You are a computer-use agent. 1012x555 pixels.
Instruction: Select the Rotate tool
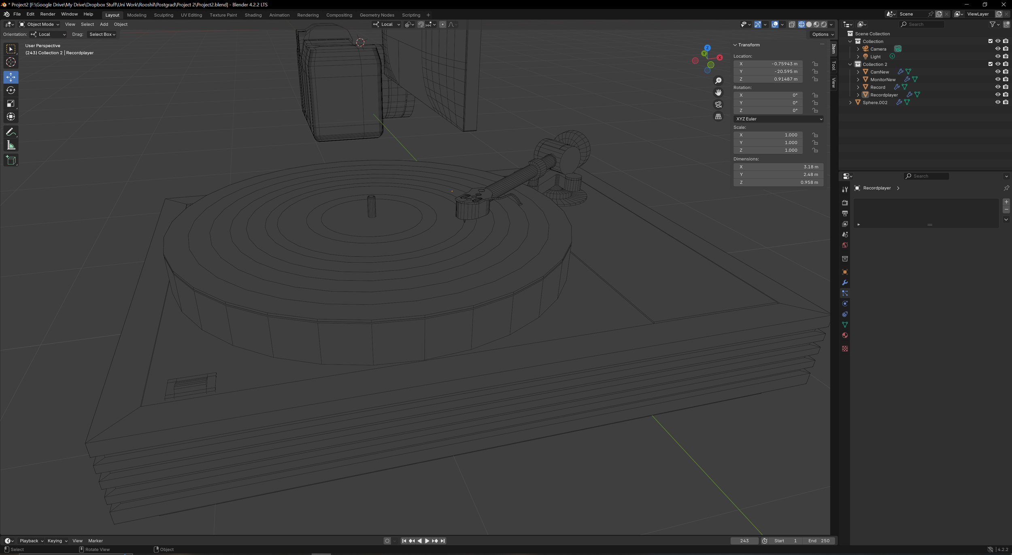[x=11, y=90]
